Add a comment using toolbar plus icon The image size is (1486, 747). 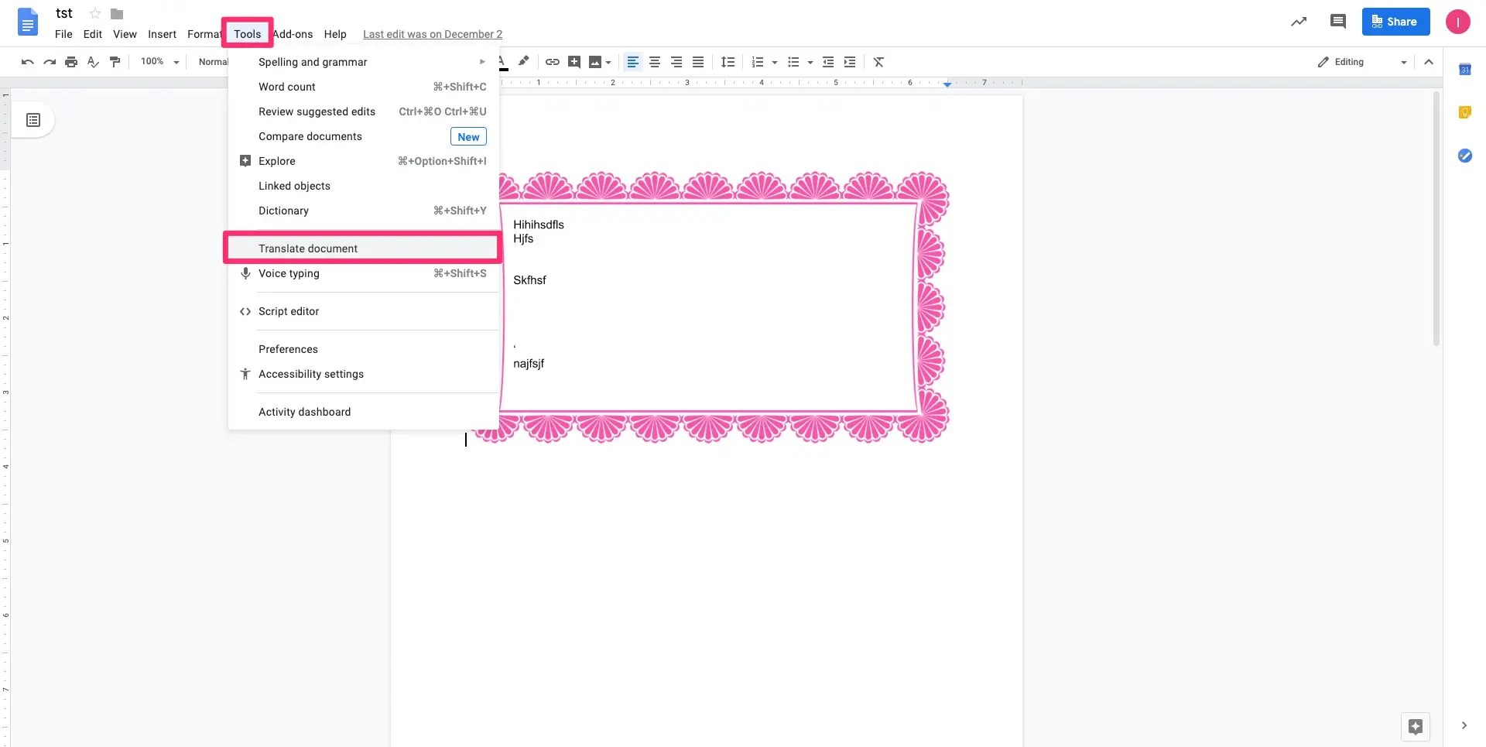574,62
